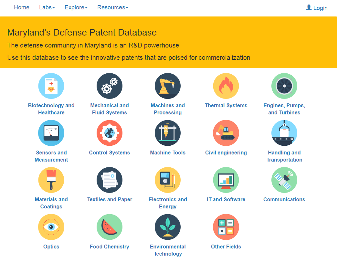Click the Control Systems globe gear icon
This screenshot has width=337, height=263.
(110, 133)
